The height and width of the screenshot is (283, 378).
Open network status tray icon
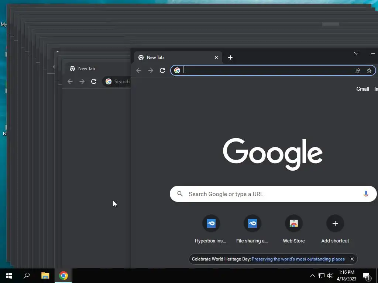click(322, 276)
